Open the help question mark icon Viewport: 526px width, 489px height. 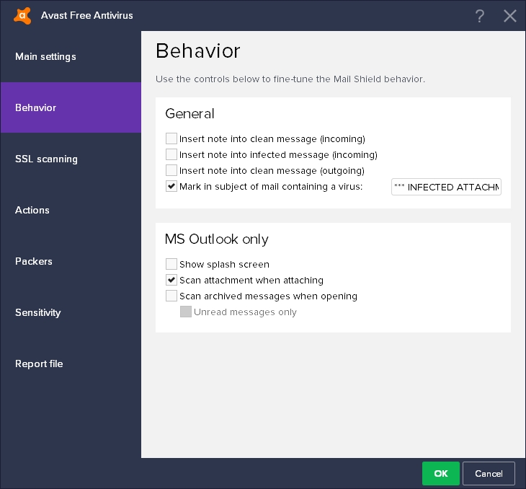(481, 16)
